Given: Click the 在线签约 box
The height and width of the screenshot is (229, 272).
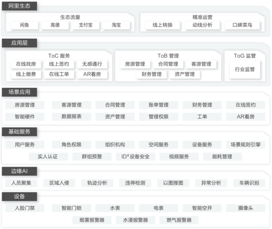Looking at the screenshot, I should click(246, 105).
